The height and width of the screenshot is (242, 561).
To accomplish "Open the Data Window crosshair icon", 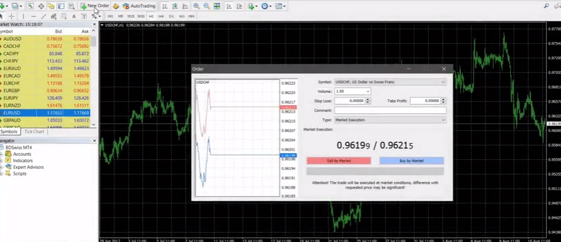I will (x=41, y=6).
